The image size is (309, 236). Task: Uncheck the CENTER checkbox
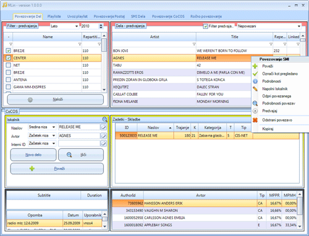coord(8,58)
